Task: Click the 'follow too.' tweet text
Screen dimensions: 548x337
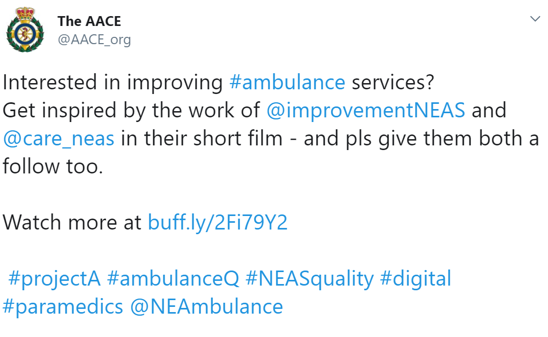Action: tap(53, 166)
